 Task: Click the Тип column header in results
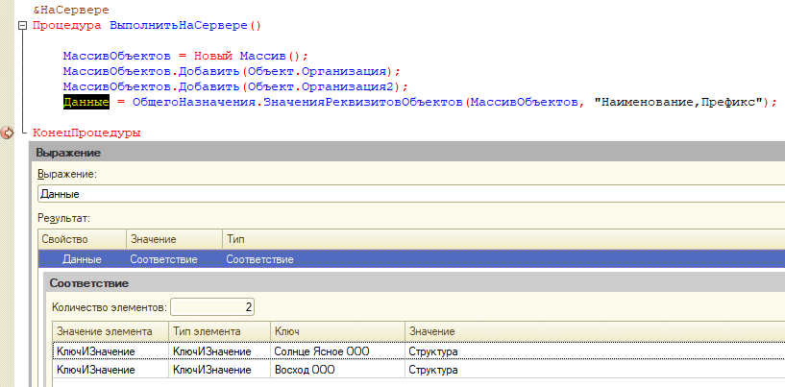pos(235,238)
